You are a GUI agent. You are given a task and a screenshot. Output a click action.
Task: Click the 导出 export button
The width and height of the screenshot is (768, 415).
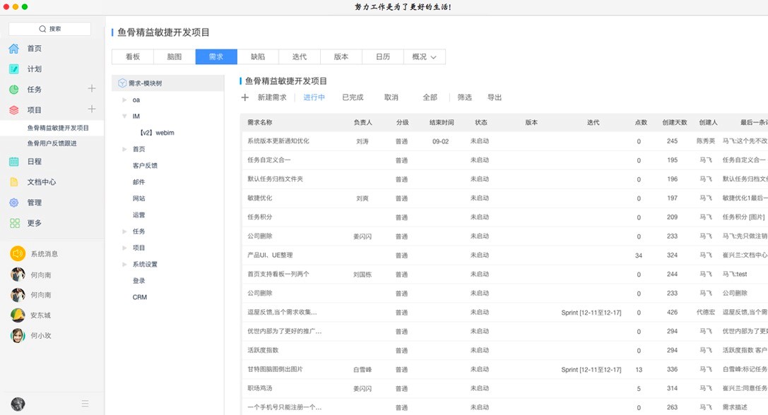[495, 97]
